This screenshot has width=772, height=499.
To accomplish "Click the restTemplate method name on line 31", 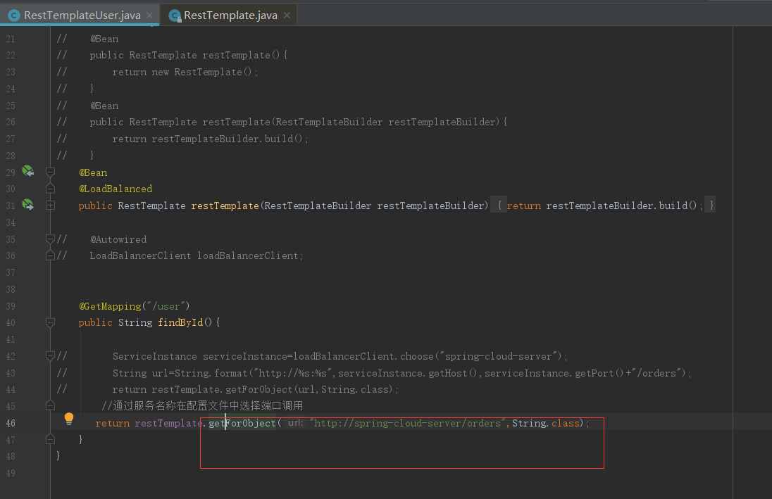I will 225,206.
